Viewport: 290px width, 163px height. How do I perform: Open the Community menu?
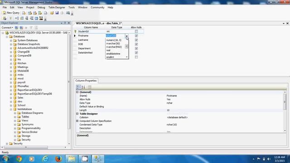click(97, 7)
